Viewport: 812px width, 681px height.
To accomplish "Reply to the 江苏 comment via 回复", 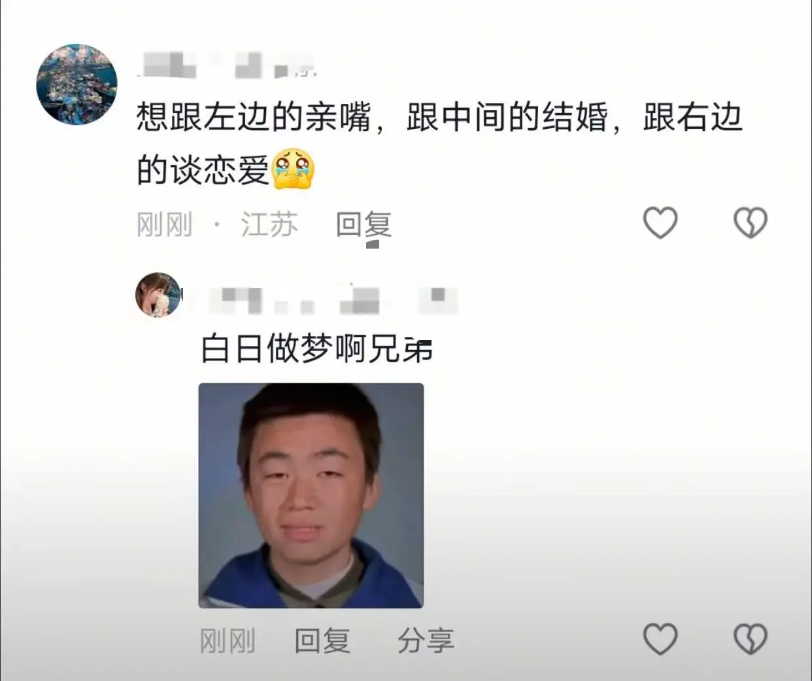I will 364,224.
